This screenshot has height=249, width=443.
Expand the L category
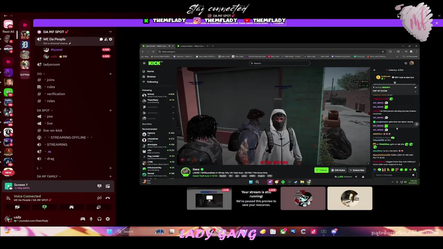tap(39, 168)
